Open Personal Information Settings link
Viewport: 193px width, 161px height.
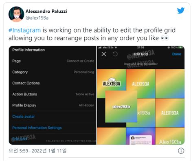[x=37, y=128]
